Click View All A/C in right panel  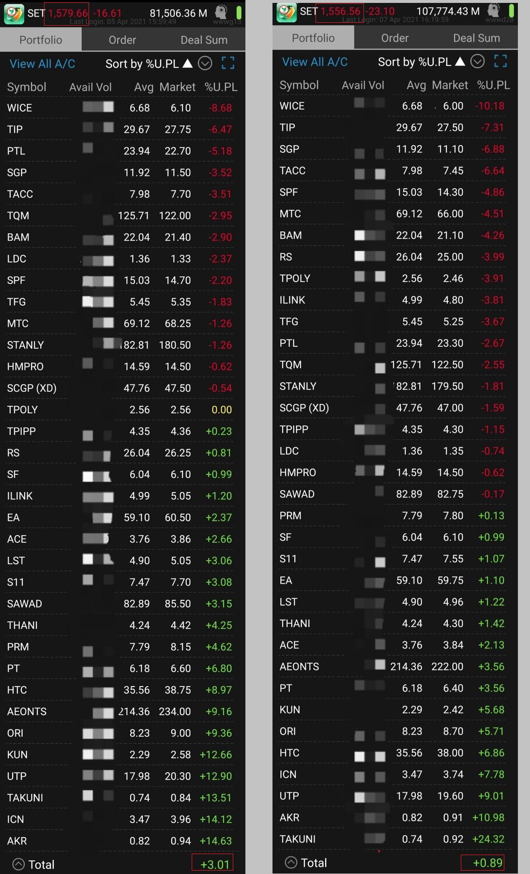[315, 61]
